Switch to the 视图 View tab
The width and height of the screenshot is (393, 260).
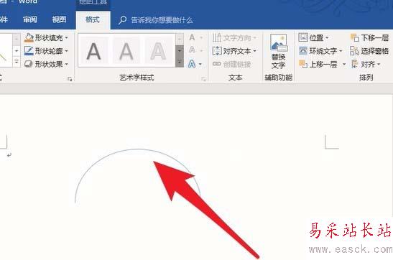(x=59, y=19)
